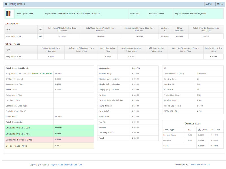
Task: Click the Fabric Net Price value 5.8500
Action: point(213,57)
